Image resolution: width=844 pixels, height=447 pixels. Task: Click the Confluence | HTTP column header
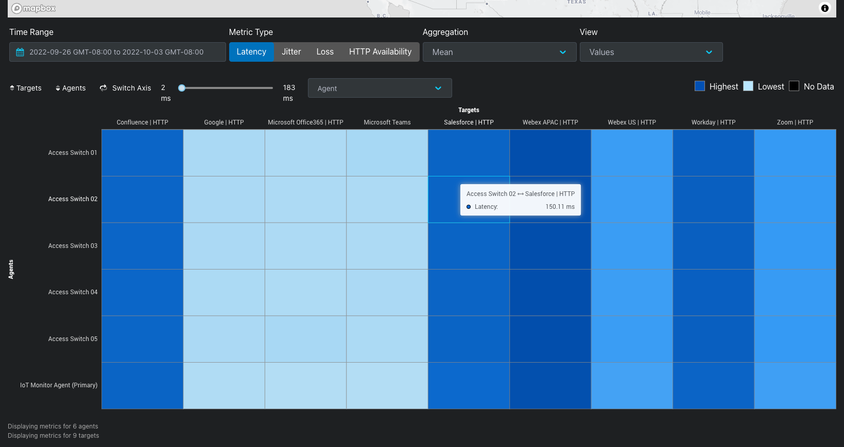pos(143,122)
